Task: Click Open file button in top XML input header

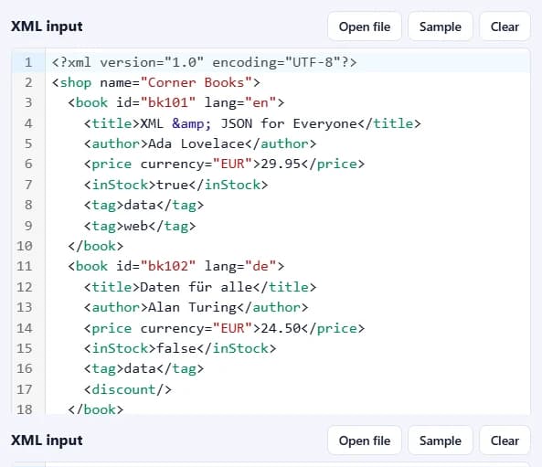Action: click(365, 27)
